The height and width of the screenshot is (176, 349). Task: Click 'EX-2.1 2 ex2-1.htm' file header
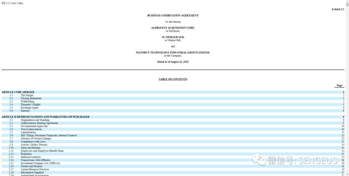point(12,3)
